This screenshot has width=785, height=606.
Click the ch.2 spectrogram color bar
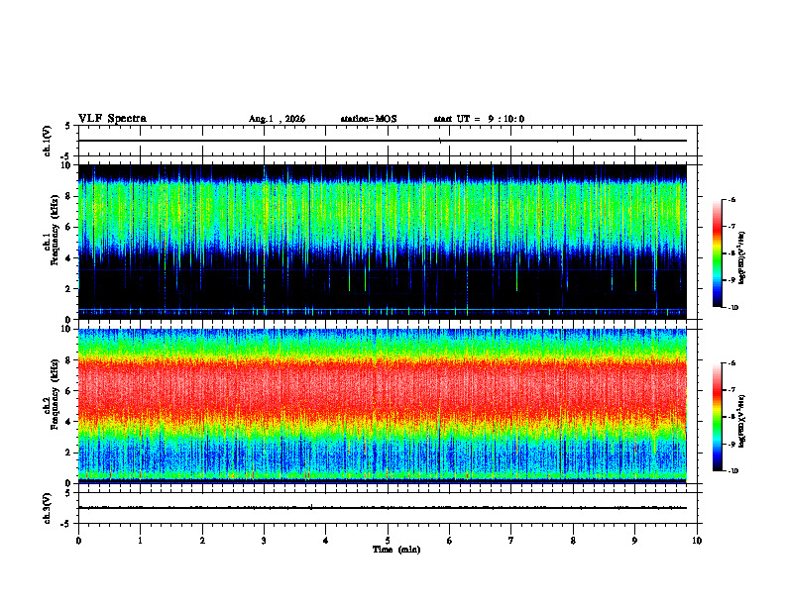click(718, 417)
